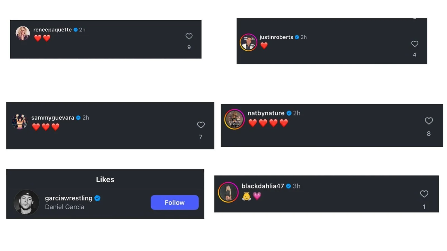
Task: Visit sammyguevara's profile via username
Action: point(53,118)
